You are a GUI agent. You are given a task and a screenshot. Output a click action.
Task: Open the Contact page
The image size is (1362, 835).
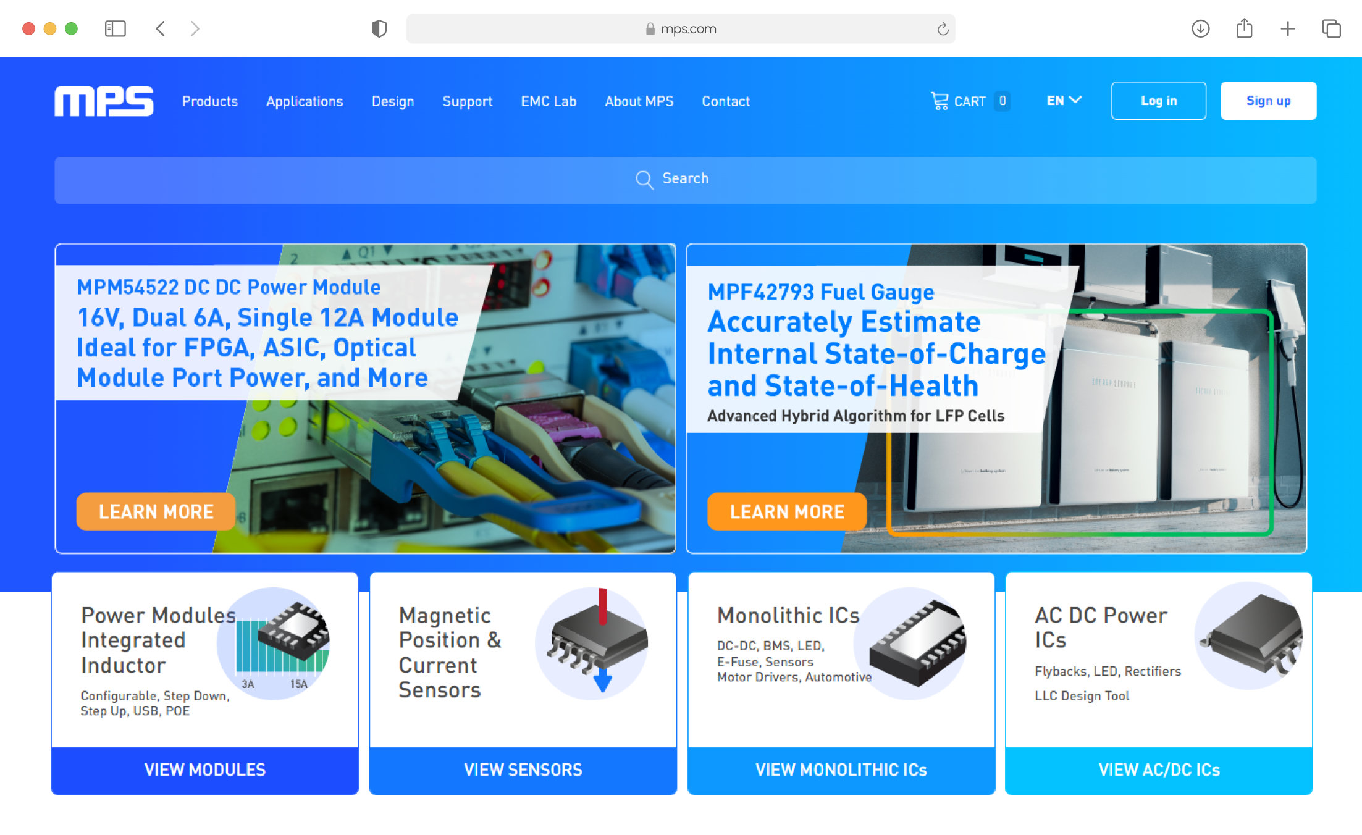tap(726, 101)
